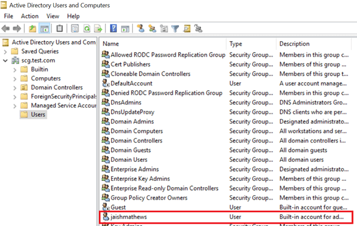Select Domain Controllers group in list
The height and width of the screenshot is (226, 357).
[x=136, y=141]
